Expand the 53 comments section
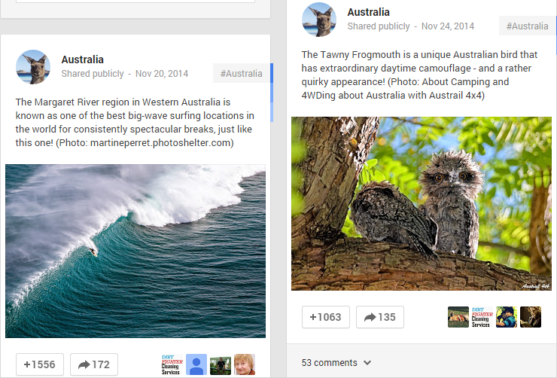557x378 pixels. click(x=329, y=363)
